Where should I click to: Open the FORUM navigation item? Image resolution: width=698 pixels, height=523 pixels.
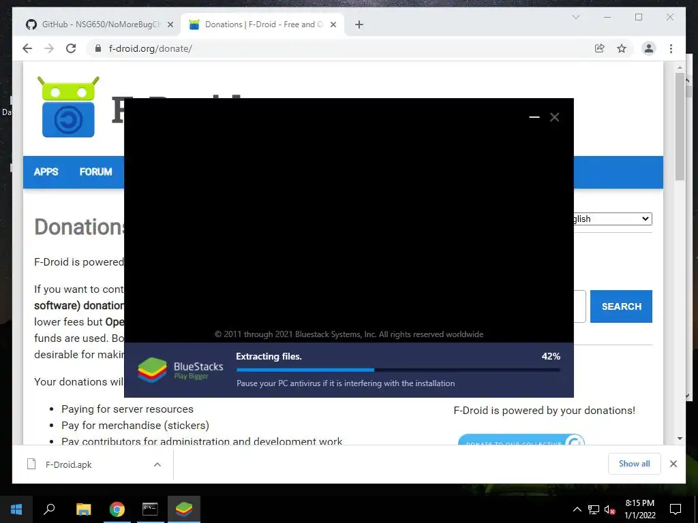(95, 172)
